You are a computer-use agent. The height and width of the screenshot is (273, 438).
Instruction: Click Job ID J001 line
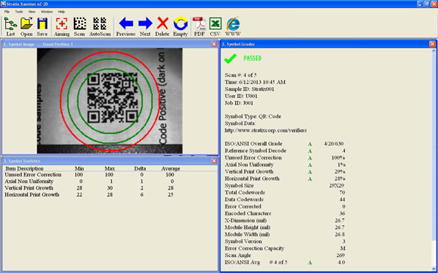tap(239, 103)
